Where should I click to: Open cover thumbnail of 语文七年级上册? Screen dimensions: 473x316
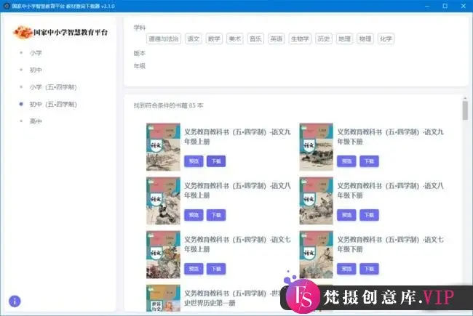163,254
